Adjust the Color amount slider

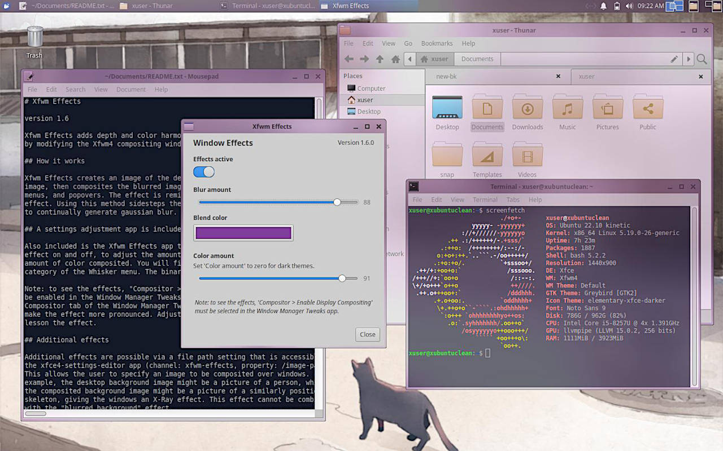(278, 278)
